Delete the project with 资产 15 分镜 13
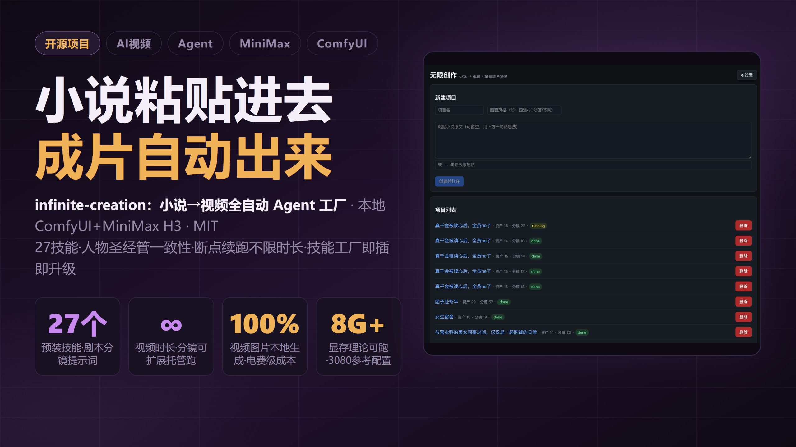This screenshot has height=447, width=796. pos(743,287)
